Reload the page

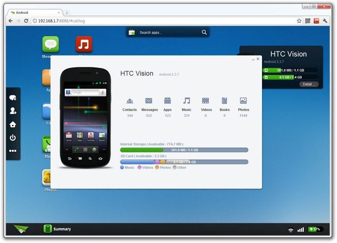[x=26, y=21]
